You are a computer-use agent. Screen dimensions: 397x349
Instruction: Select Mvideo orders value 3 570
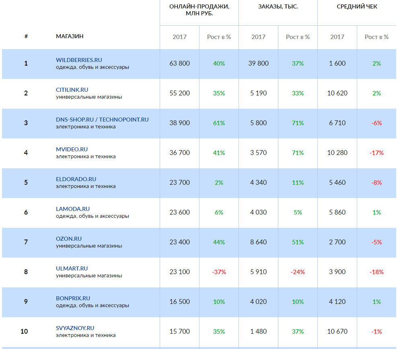tap(258, 153)
